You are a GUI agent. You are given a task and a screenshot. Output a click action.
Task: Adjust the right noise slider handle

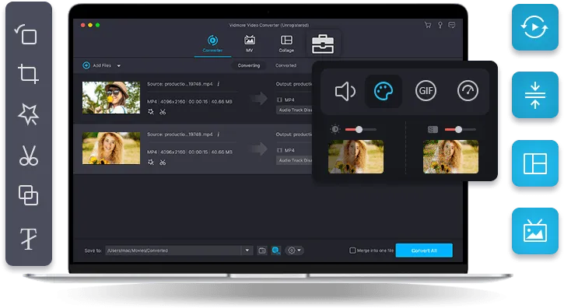[458, 130]
